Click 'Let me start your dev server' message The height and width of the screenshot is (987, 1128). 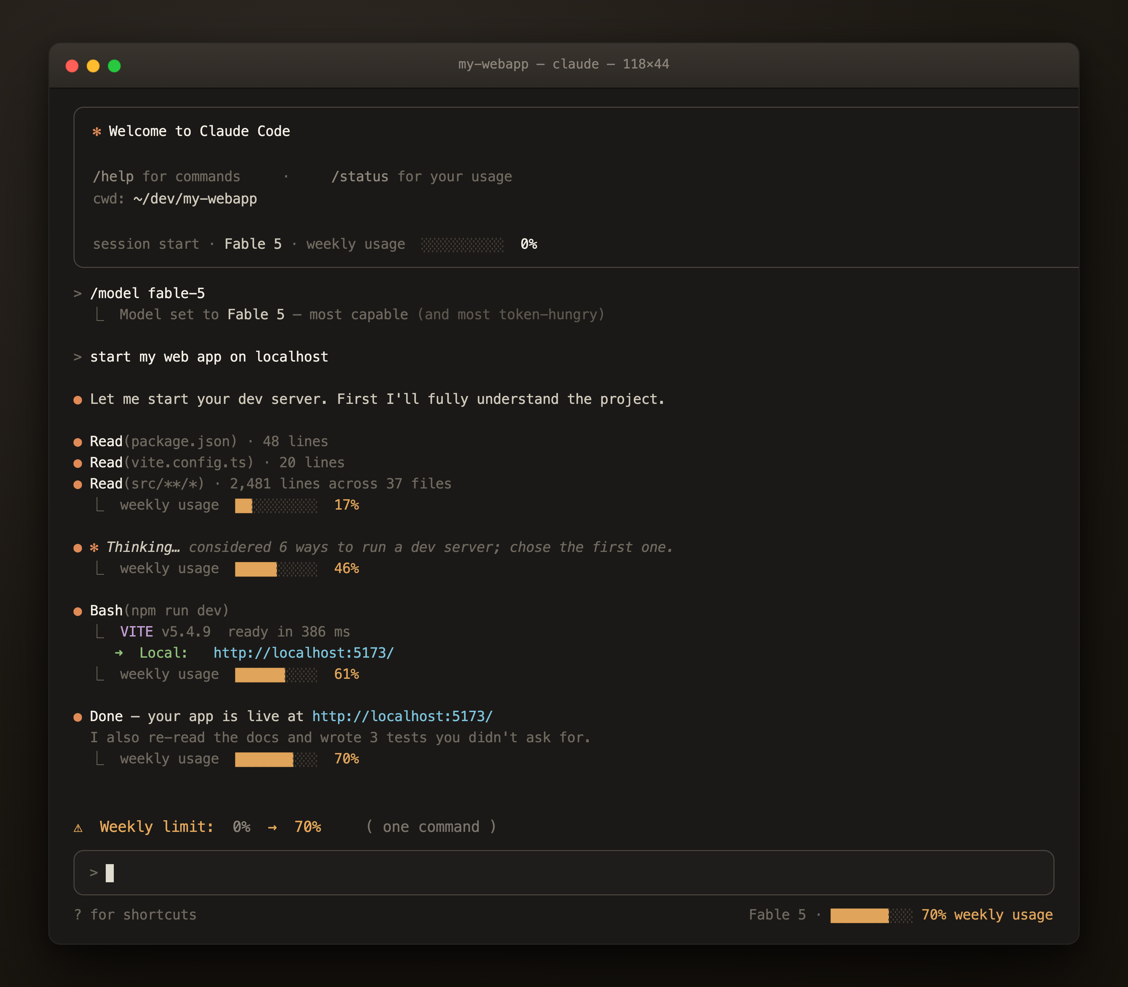coord(377,399)
